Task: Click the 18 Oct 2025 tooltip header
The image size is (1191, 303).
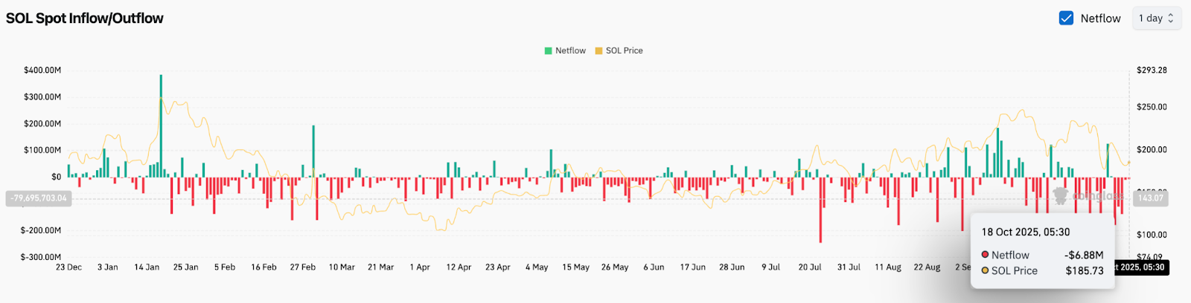Action: (1025, 232)
